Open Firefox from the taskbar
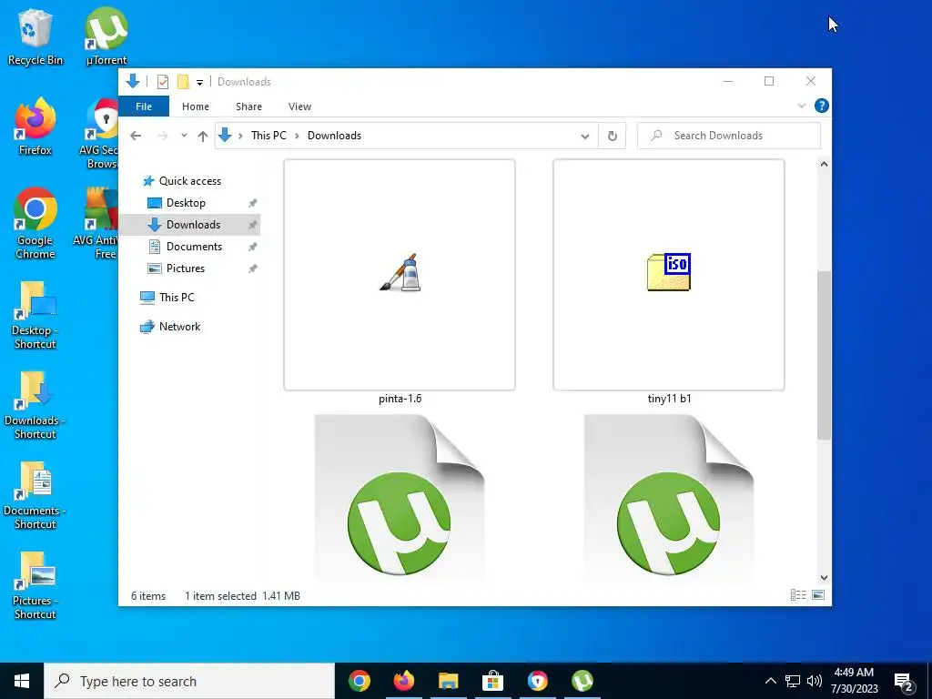 coord(404,681)
